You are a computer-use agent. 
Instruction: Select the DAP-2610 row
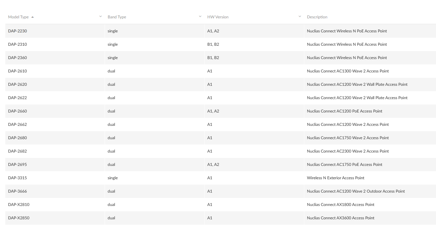[221, 71]
